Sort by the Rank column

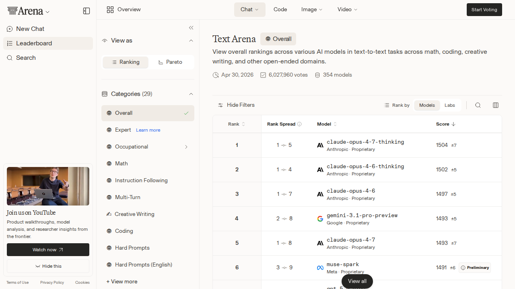tap(237, 124)
